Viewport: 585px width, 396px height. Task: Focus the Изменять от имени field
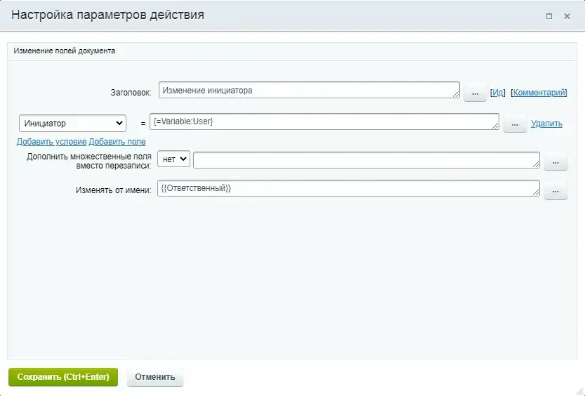pos(348,188)
